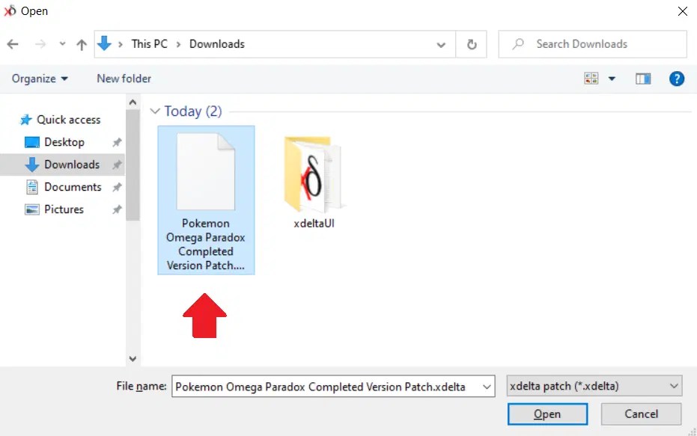The image size is (697, 436).
Task: Click This PC in the address breadcrumb
Action: (x=150, y=44)
